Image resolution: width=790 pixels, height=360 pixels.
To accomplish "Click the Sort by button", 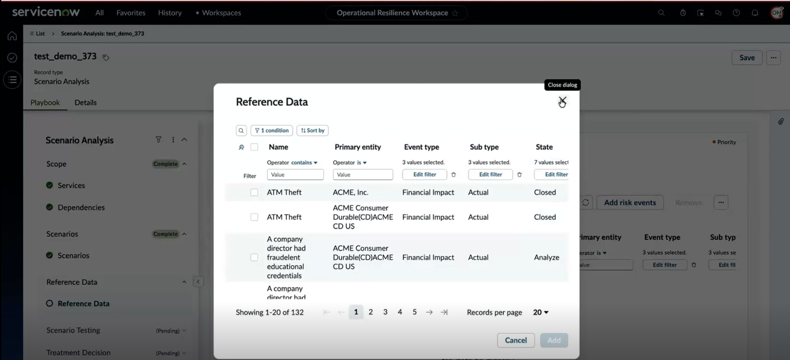I will click(x=313, y=131).
